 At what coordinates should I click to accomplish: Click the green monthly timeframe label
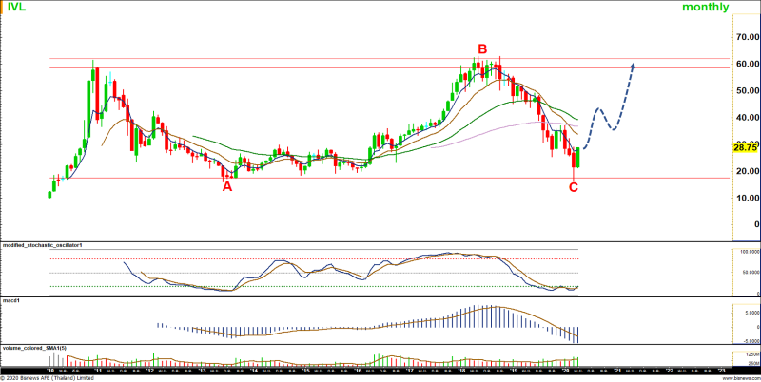705,8
